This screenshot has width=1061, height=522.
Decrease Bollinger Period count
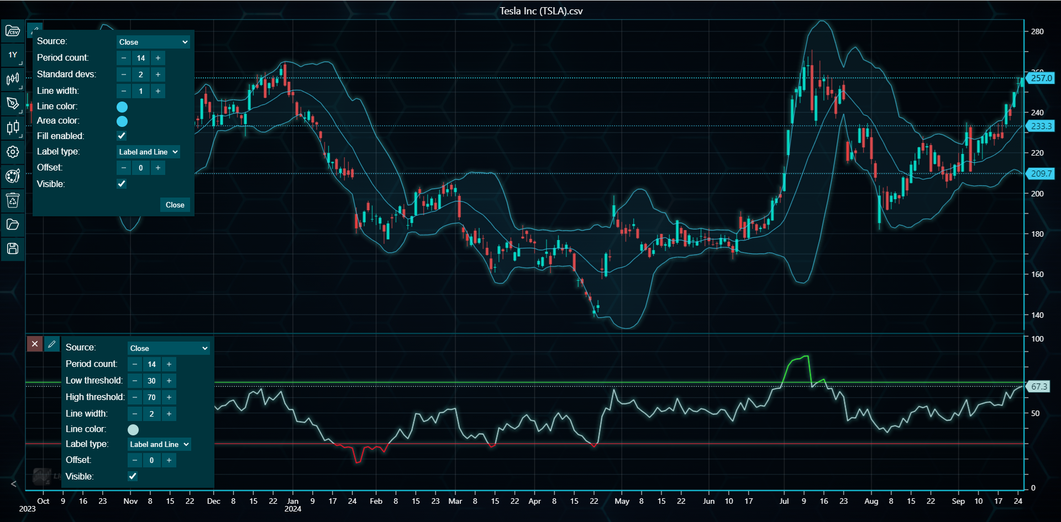pyautogui.click(x=124, y=58)
